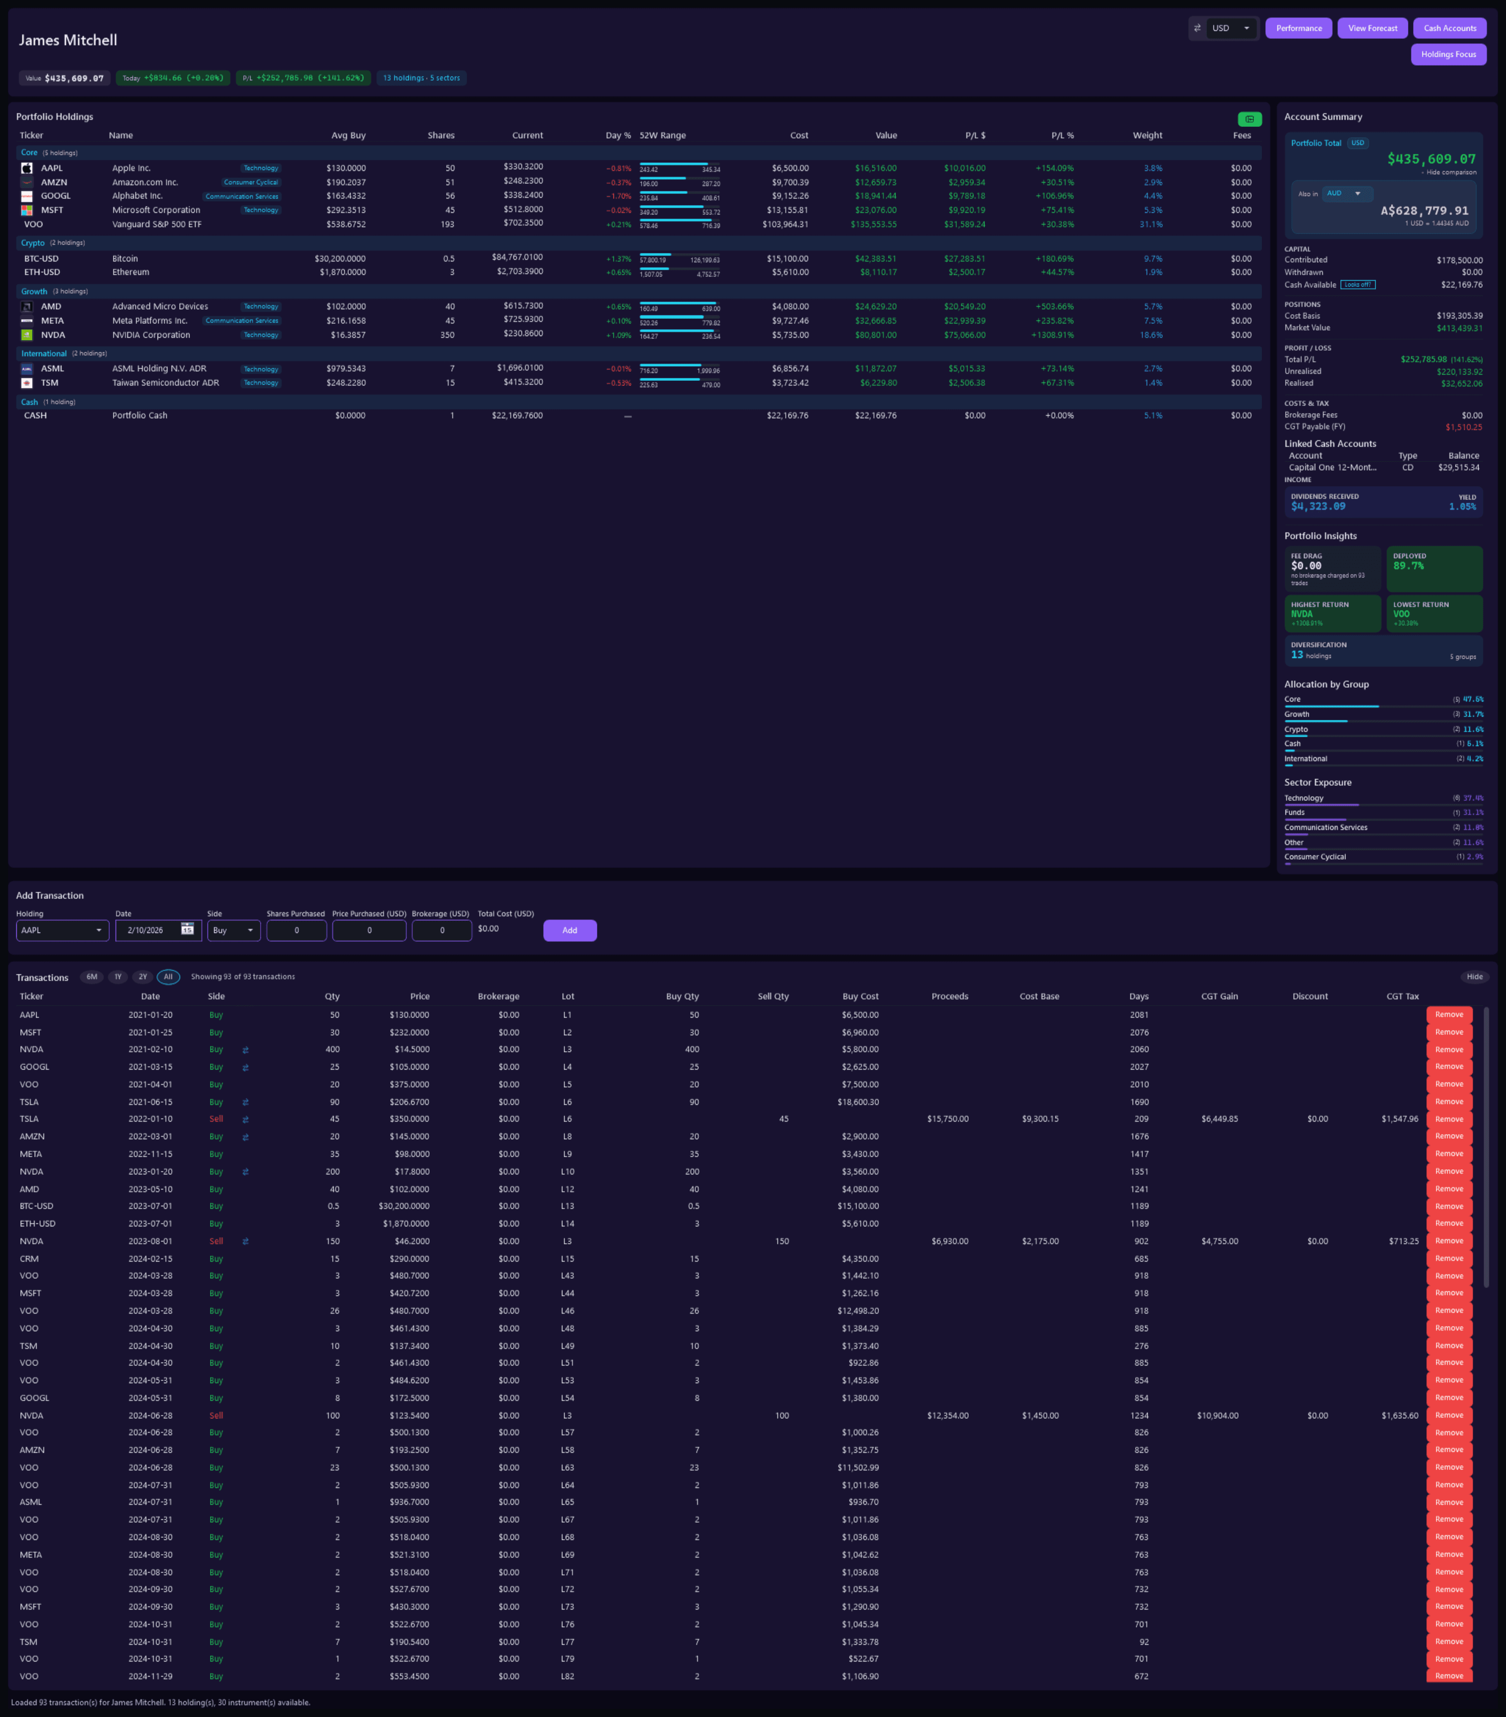Open the View Forecast page

tap(1372, 29)
